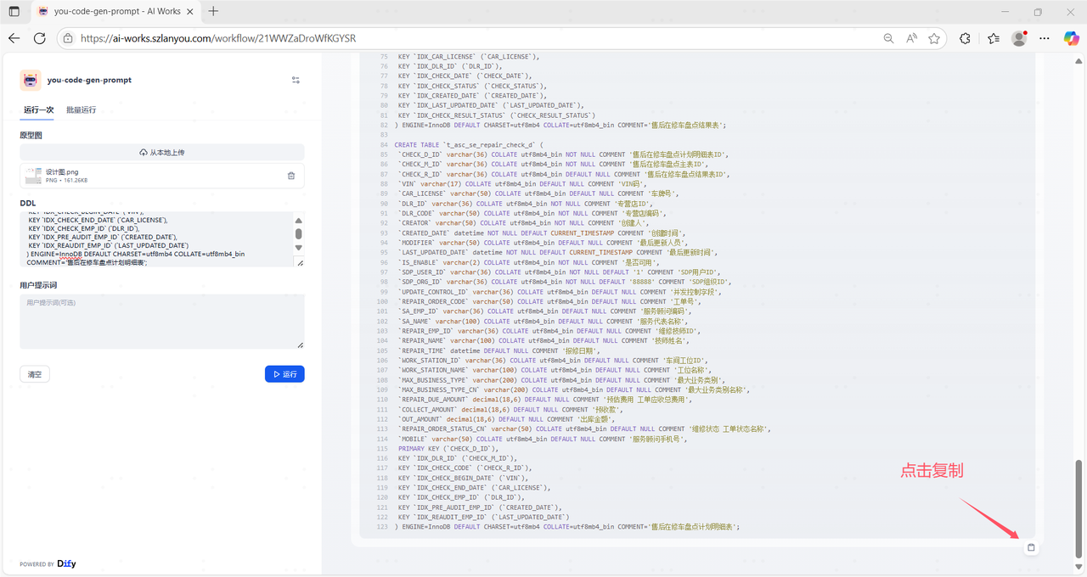Click the blue 运行 button

point(284,374)
